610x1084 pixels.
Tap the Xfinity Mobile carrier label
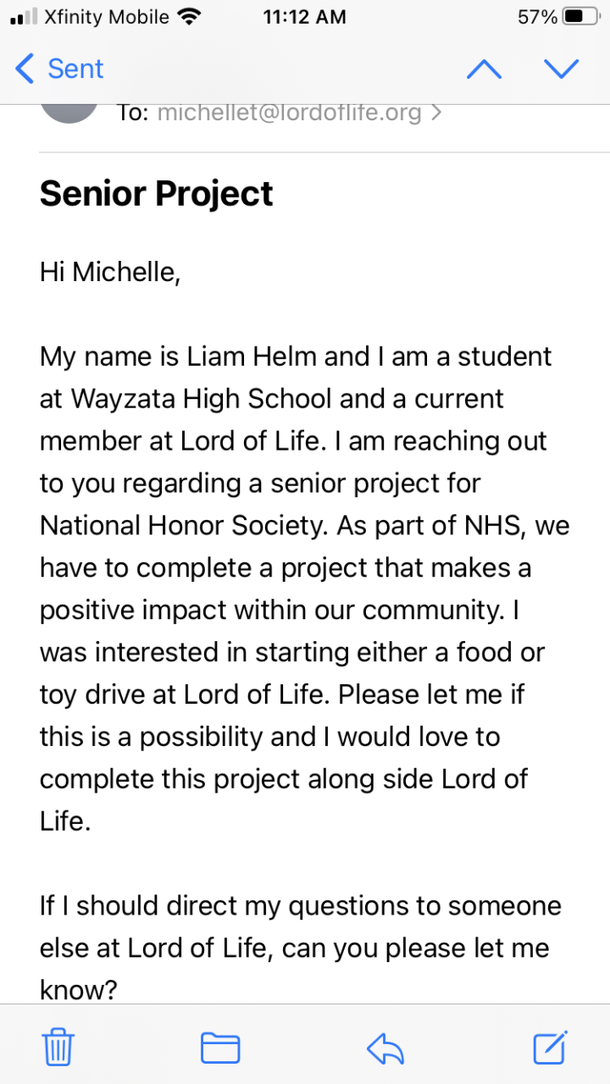tap(107, 17)
